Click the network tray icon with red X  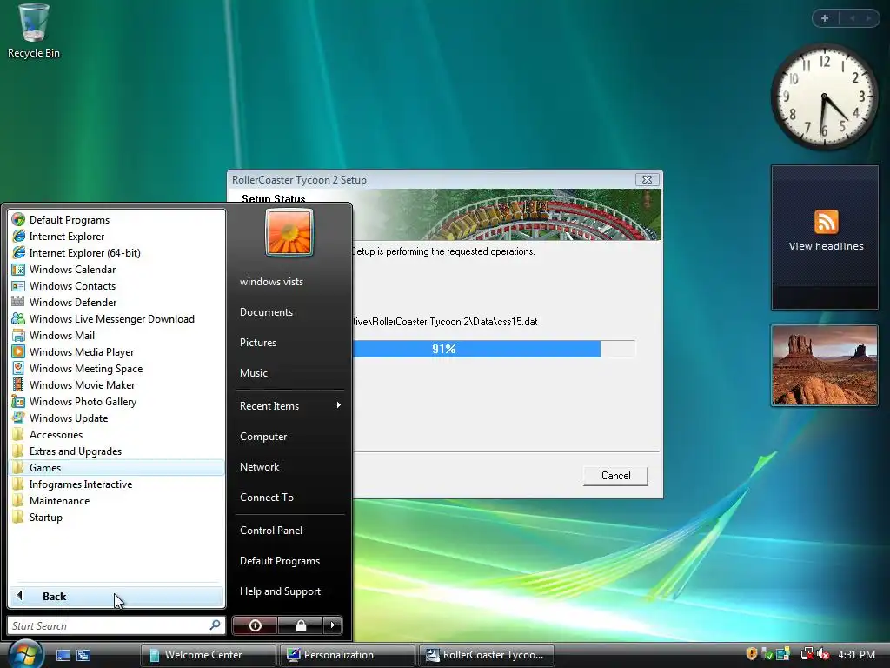tap(807, 654)
